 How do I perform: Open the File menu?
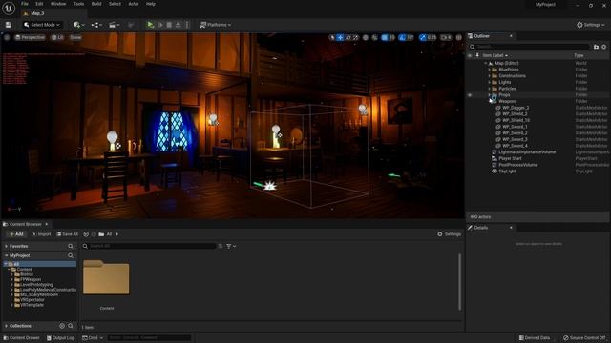click(x=25, y=4)
